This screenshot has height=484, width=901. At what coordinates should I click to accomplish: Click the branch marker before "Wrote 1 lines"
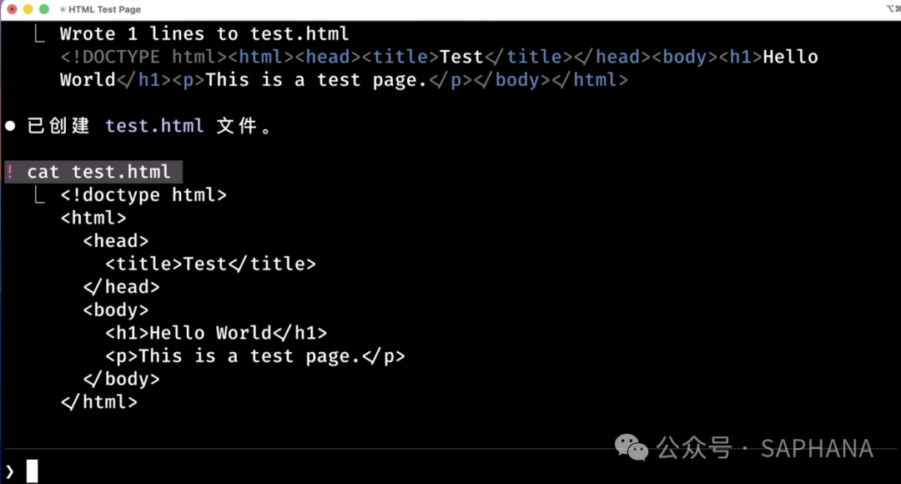click(38, 35)
